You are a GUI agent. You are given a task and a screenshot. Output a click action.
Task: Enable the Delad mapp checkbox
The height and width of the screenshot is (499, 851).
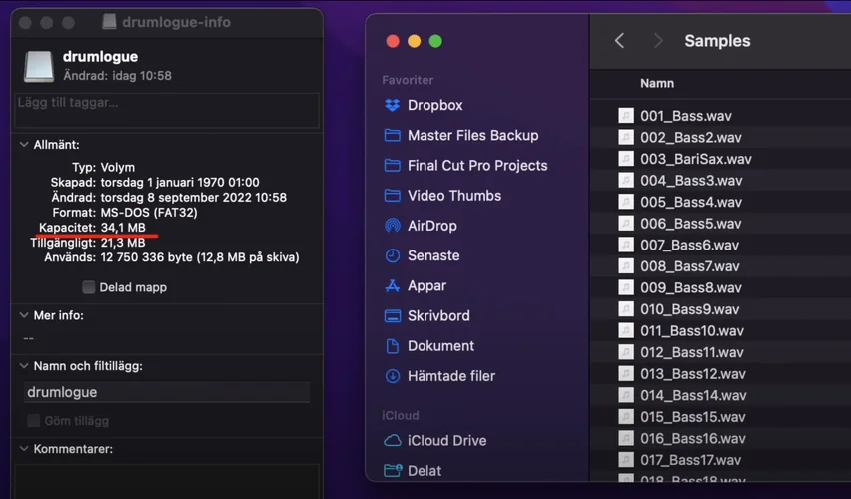click(x=88, y=287)
